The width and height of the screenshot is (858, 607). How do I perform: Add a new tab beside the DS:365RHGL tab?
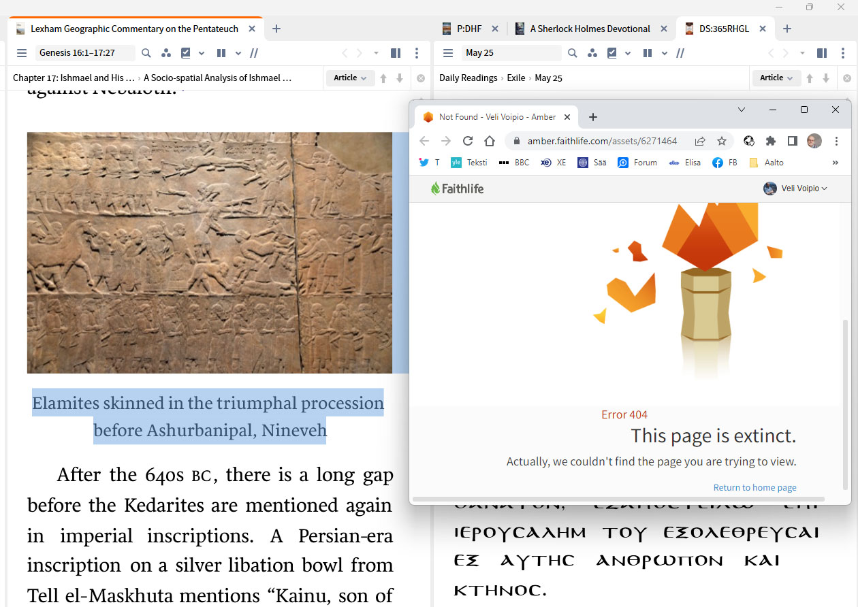point(787,29)
